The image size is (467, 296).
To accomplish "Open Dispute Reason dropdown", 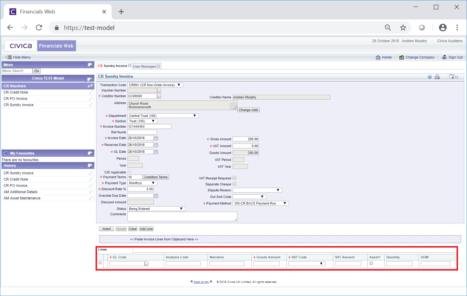I will click(x=257, y=190).
